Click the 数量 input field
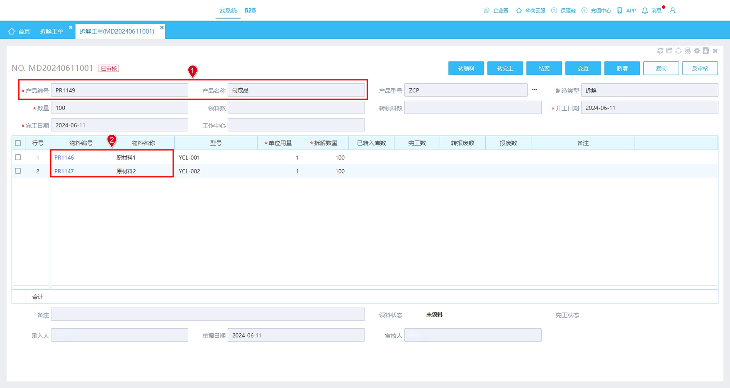730x388 pixels. (x=120, y=108)
